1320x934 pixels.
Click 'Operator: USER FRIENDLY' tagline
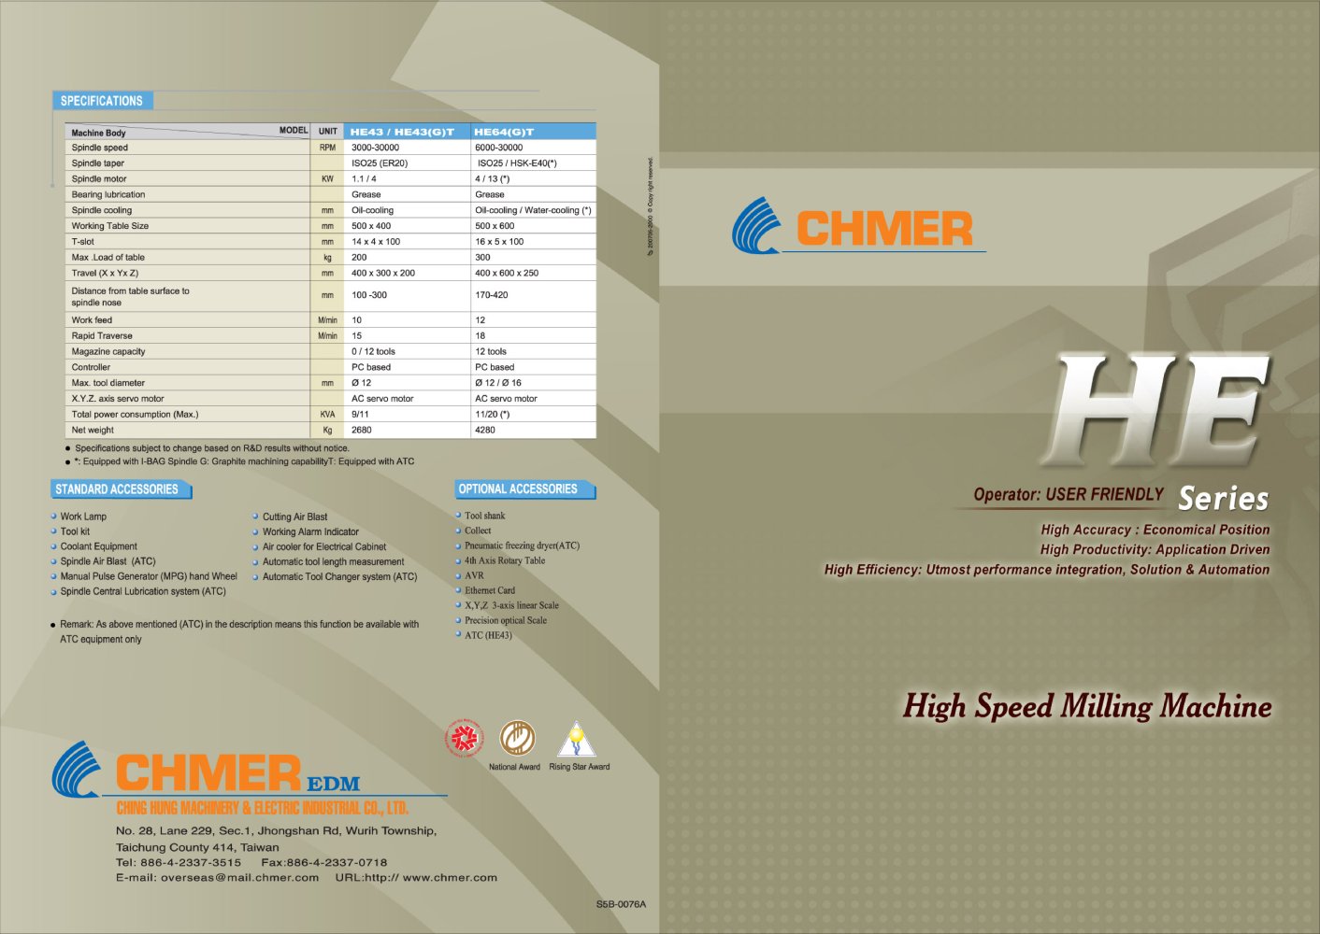click(x=1069, y=494)
